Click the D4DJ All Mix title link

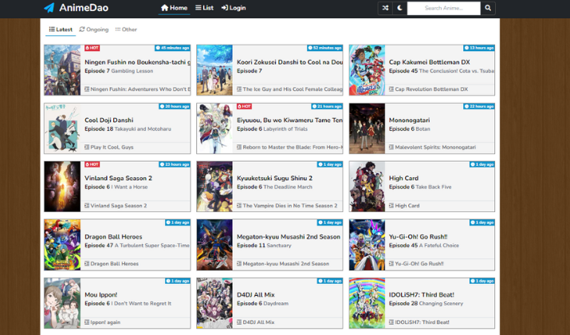point(256,295)
